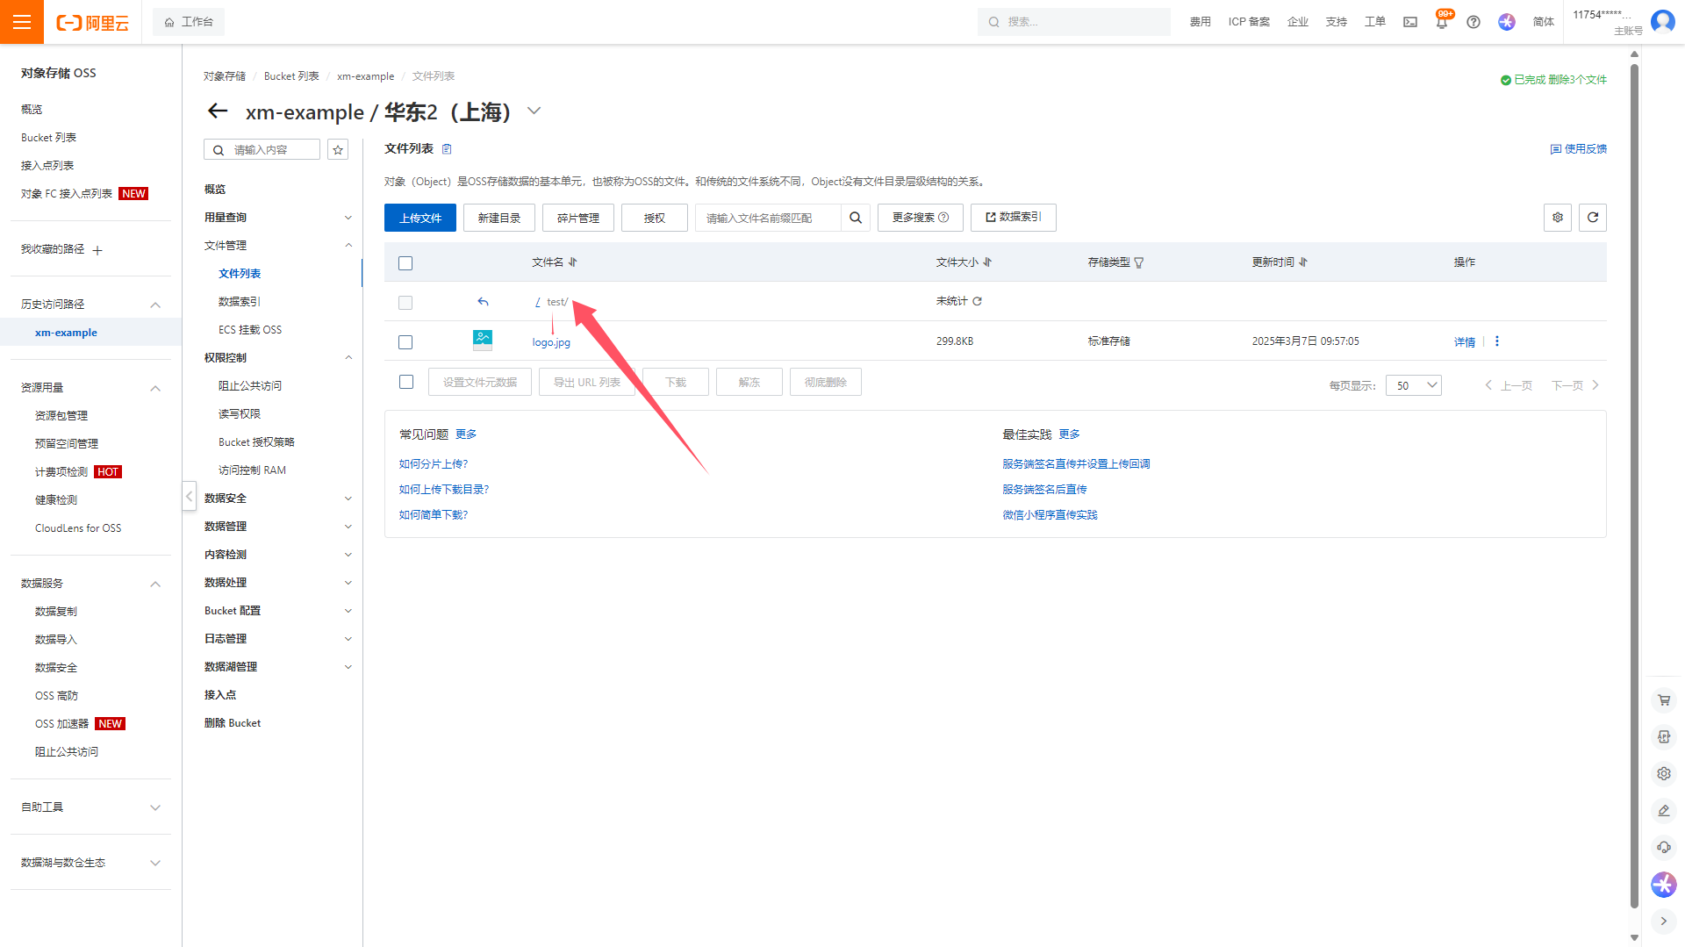
Task: Open the per-page 50 dropdown
Action: [1413, 385]
